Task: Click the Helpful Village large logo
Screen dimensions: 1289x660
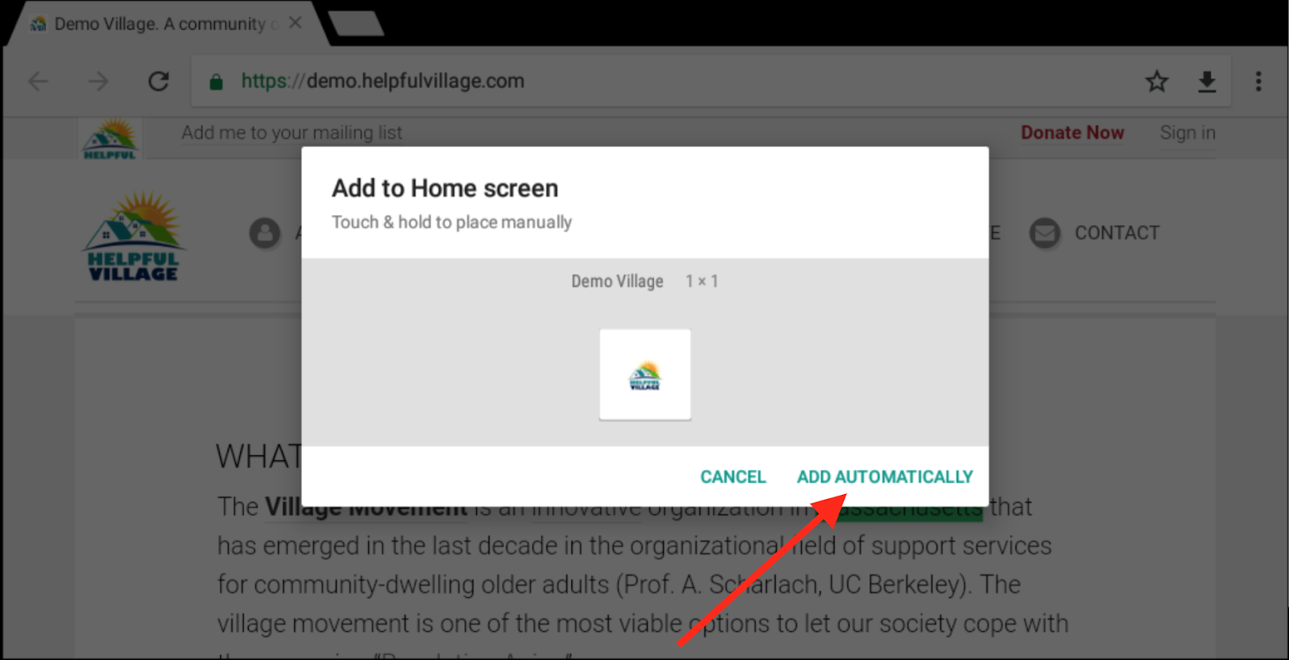Action: pos(134,235)
